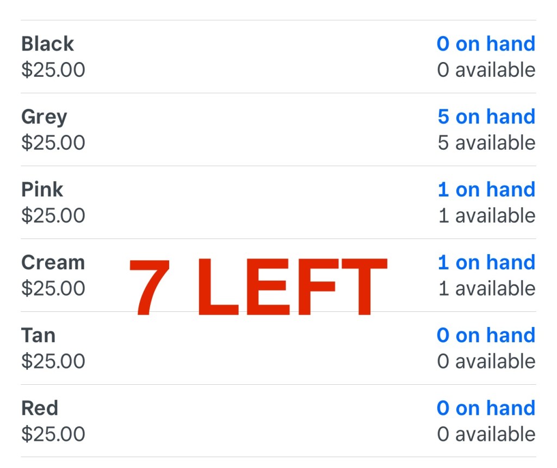This screenshot has height=468, width=557.
Task: Open the Red variant name
Action: [39, 409]
